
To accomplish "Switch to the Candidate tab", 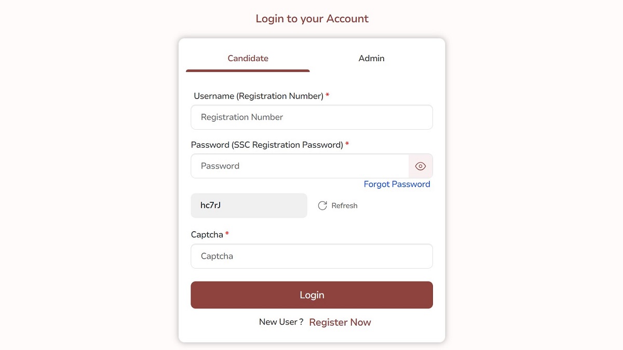I will (x=248, y=59).
